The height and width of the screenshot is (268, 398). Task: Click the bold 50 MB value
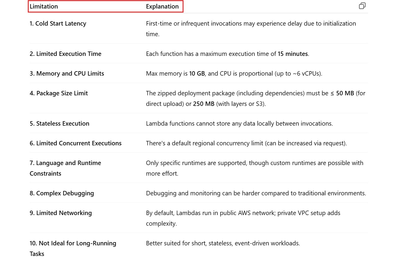click(345, 93)
